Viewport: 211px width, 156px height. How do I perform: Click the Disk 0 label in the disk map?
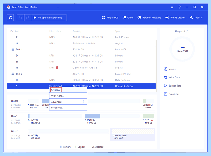coord(14,101)
